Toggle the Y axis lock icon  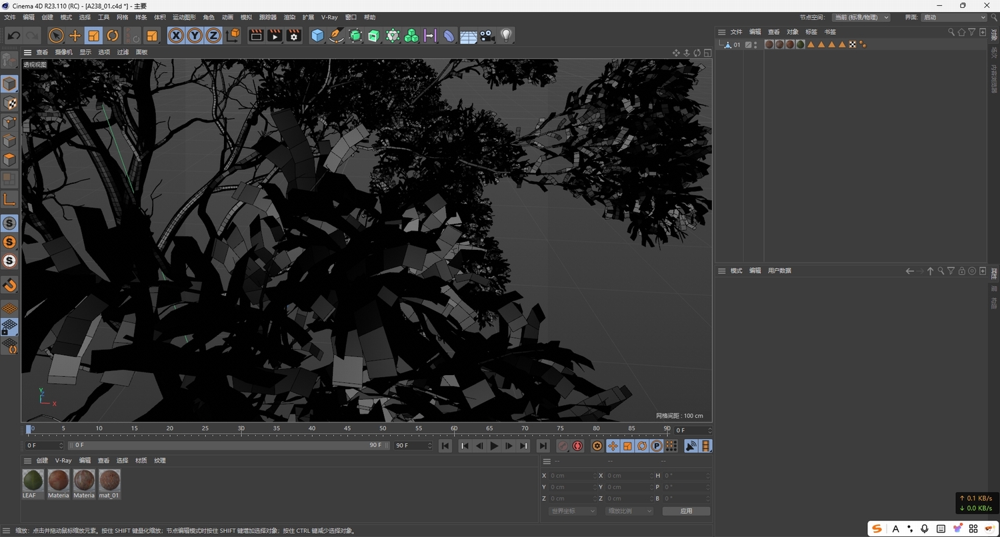click(x=194, y=35)
